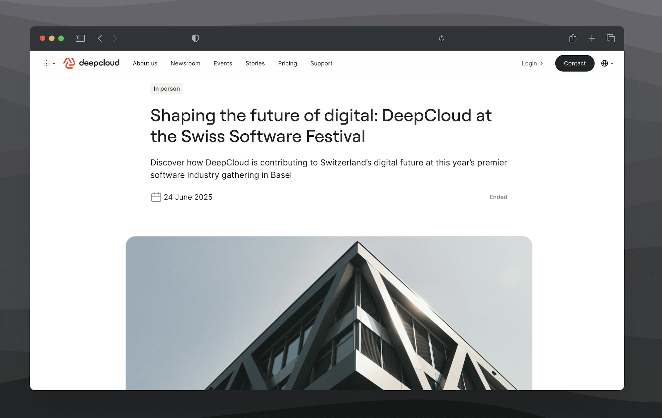Open the language globe dropdown
Image resolution: width=662 pixels, height=418 pixels.
click(607, 63)
